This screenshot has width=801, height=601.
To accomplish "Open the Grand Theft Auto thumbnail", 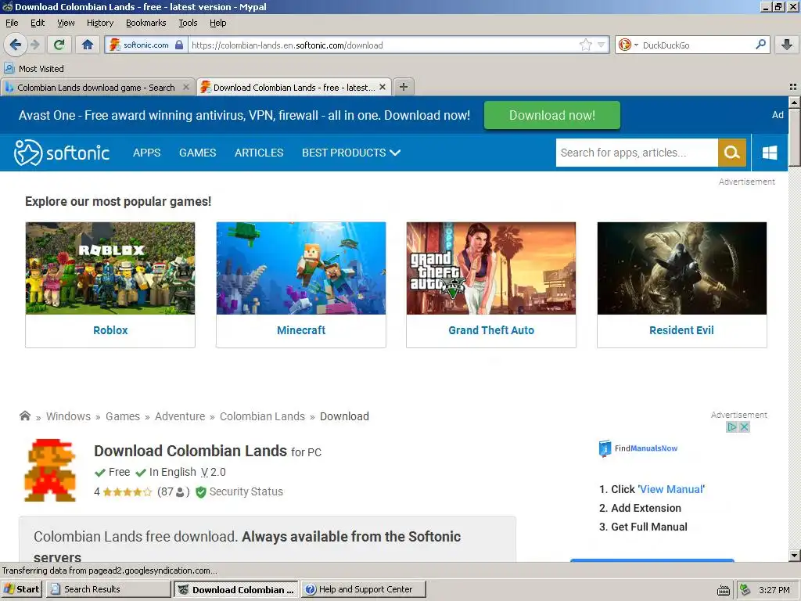I will pyautogui.click(x=491, y=268).
